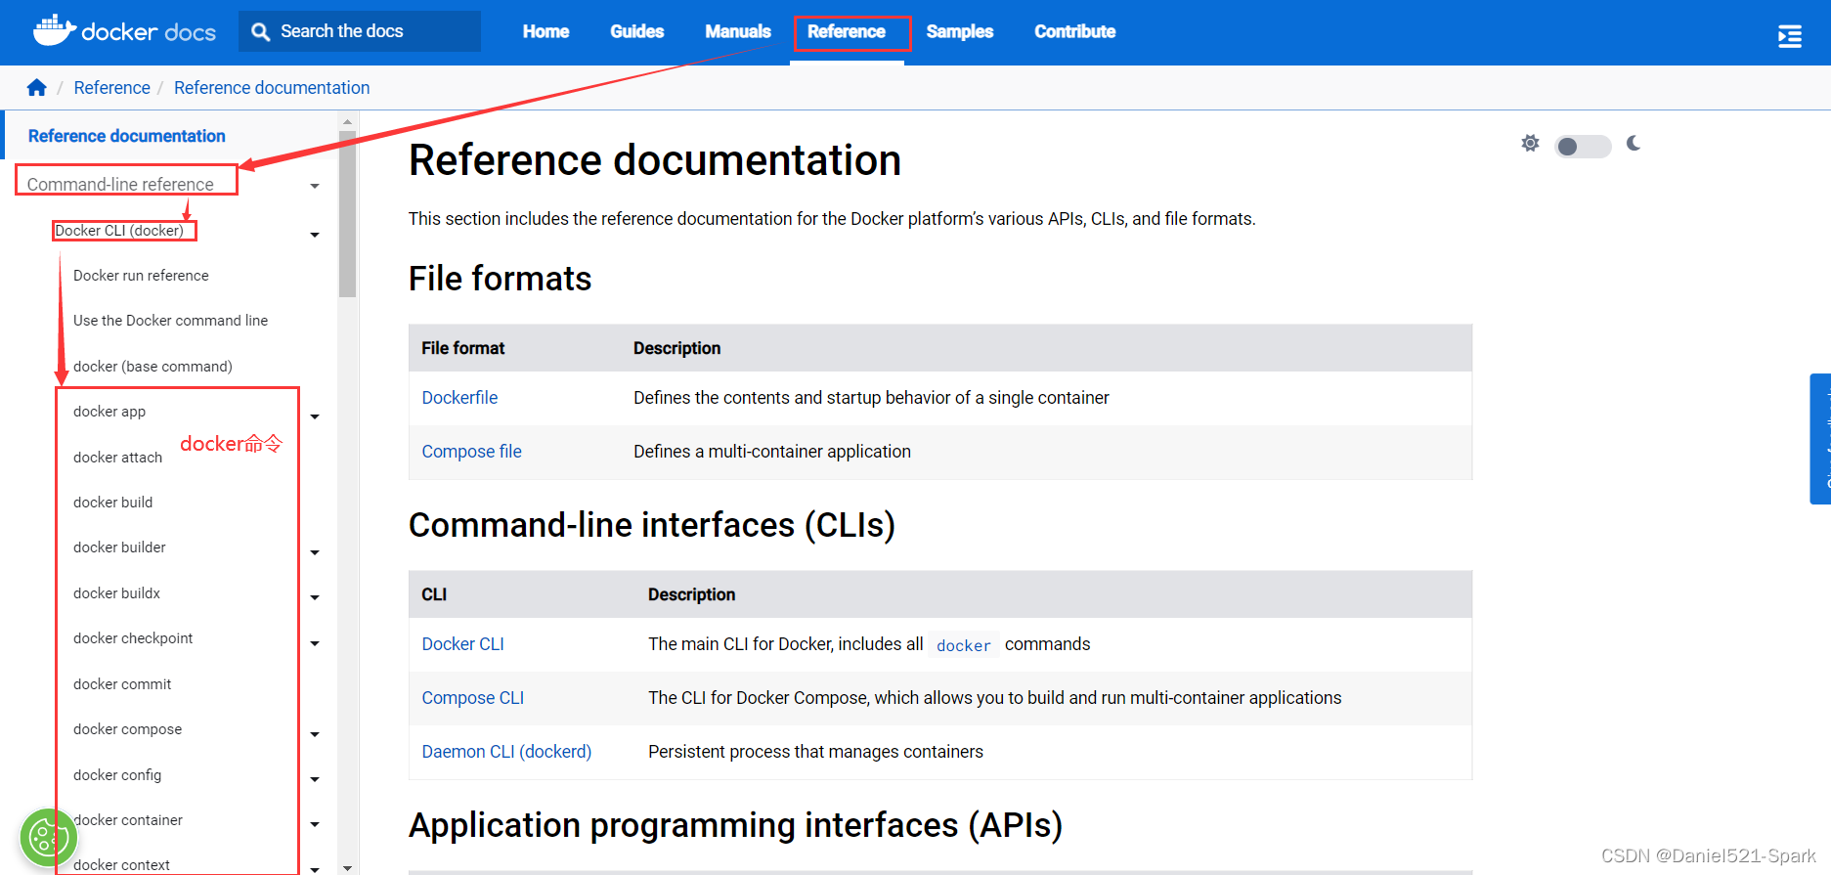Viewport: 1831px width, 875px height.
Task: Click the sun light-mode icon
Action: click(1530, 144)
